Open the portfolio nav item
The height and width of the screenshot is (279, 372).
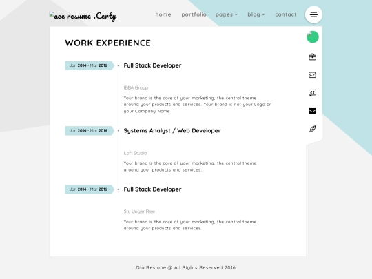[x=194, y=14]
